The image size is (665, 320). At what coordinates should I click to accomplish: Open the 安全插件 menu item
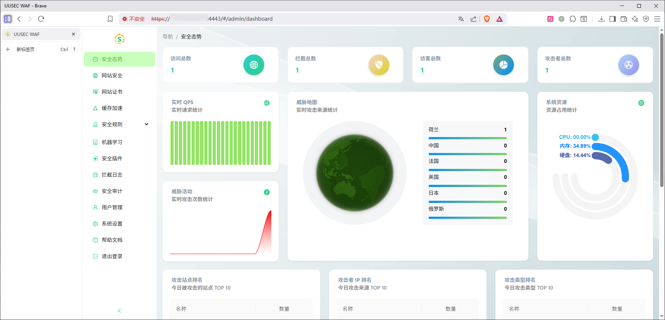[119, 159]
